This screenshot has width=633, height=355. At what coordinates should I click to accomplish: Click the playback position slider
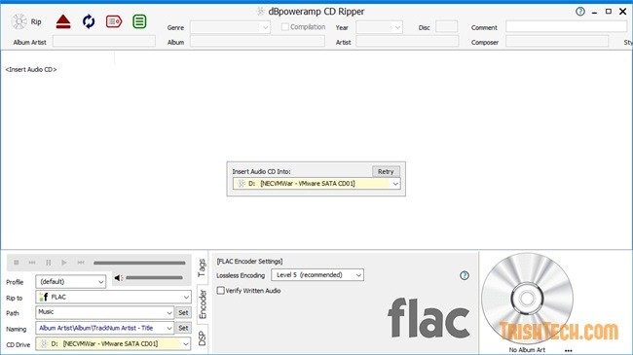(139, 263)
